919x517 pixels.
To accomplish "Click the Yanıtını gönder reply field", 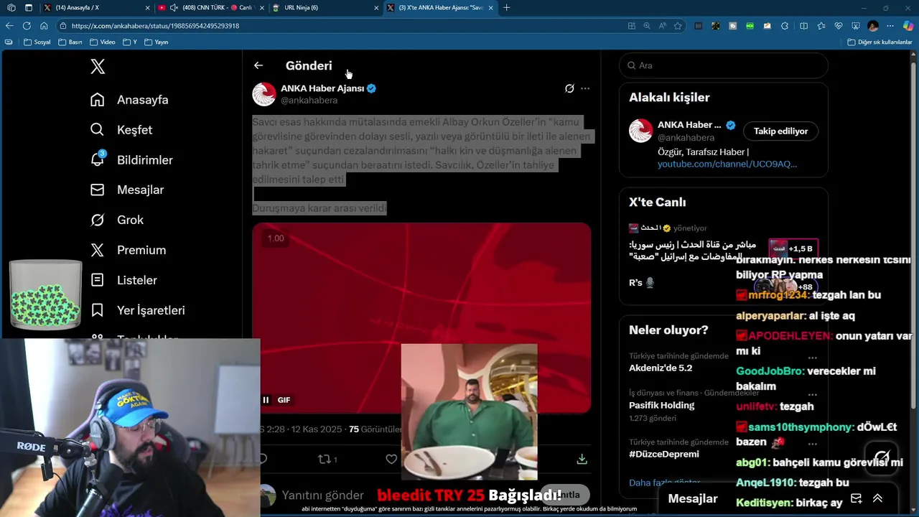I will [323, 495].
